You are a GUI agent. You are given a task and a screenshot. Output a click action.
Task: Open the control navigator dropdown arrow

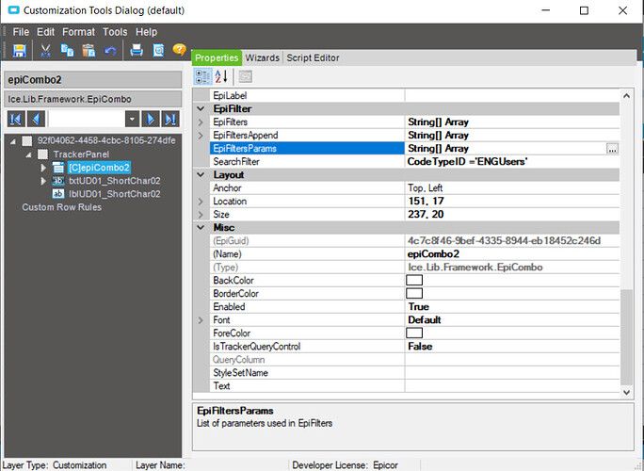coord(132,120)
